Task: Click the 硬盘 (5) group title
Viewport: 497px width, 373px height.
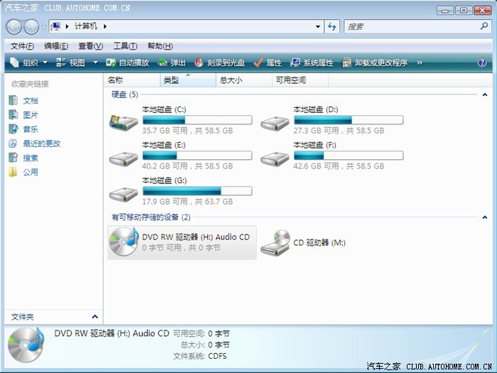Action: click(x=124, y=94)
